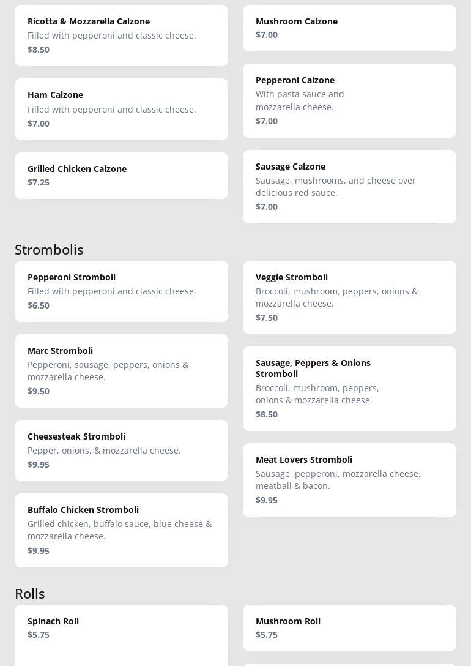471x666 pixels.
Task: Open the Mushroom Calzone menu card
Action: (x=349, y=28)
